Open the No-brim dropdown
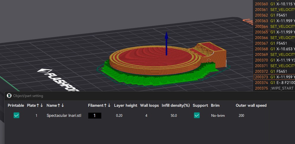This screenshot has width=295, height=144. 218,116
